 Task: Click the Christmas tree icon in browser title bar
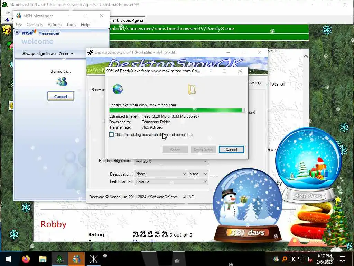point(5,4)
